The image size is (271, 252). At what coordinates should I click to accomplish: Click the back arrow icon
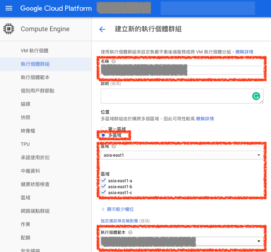(102, 29)
